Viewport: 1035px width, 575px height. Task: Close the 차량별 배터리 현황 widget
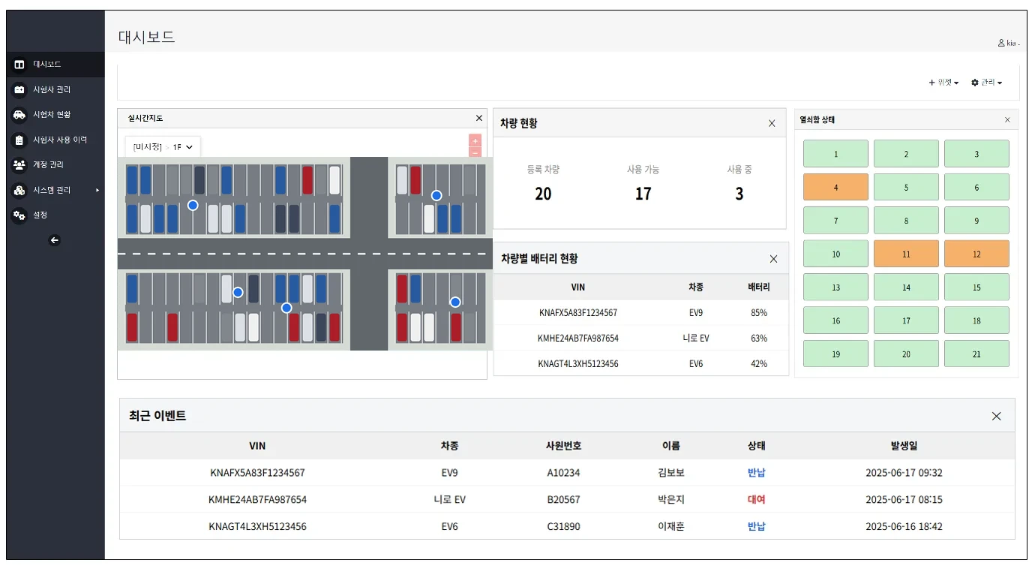[774, 259]
